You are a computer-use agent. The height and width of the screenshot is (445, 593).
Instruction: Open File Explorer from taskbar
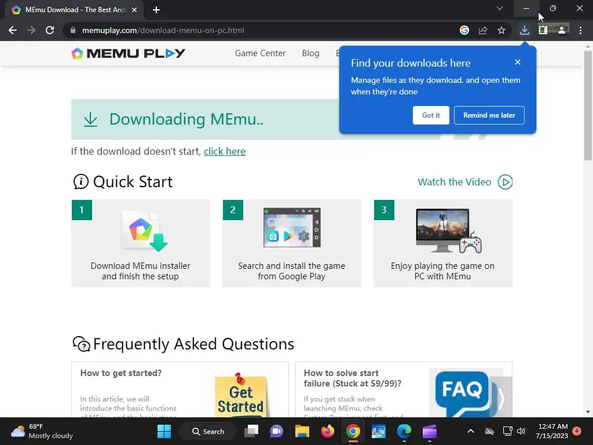(302, 431)
